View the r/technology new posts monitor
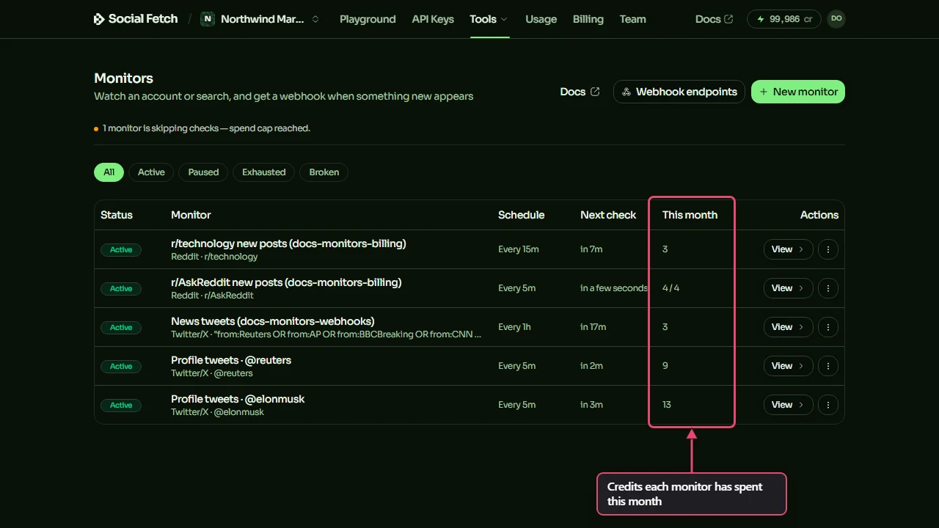939x528 pixels. pos(788,249)
